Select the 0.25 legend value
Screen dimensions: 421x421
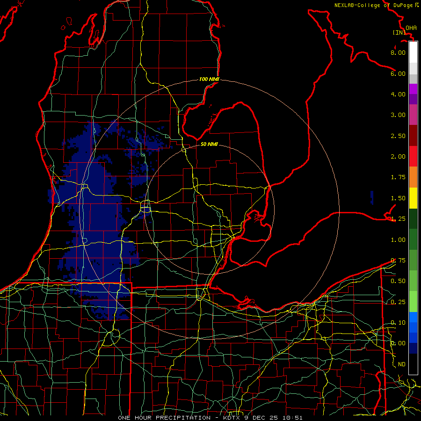click(x=398, y=302)
